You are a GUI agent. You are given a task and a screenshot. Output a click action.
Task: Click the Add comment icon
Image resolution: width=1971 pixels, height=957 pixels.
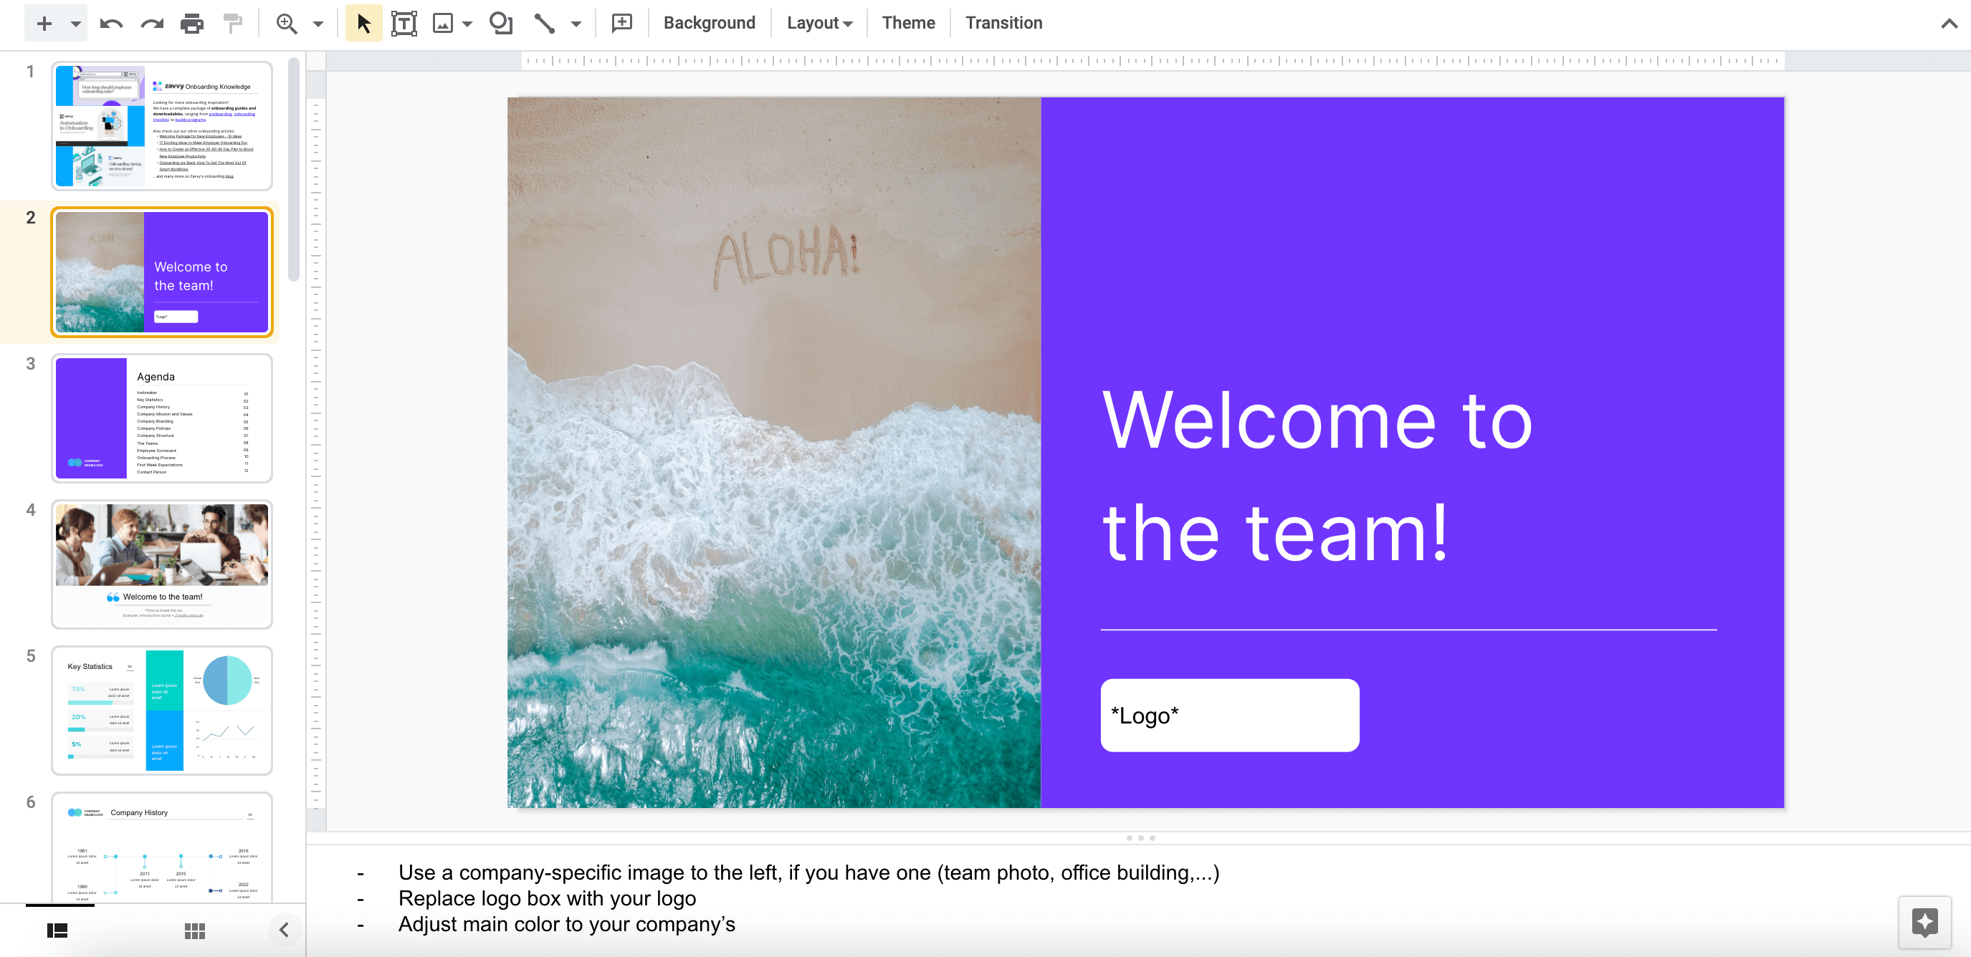pos(622,23)
